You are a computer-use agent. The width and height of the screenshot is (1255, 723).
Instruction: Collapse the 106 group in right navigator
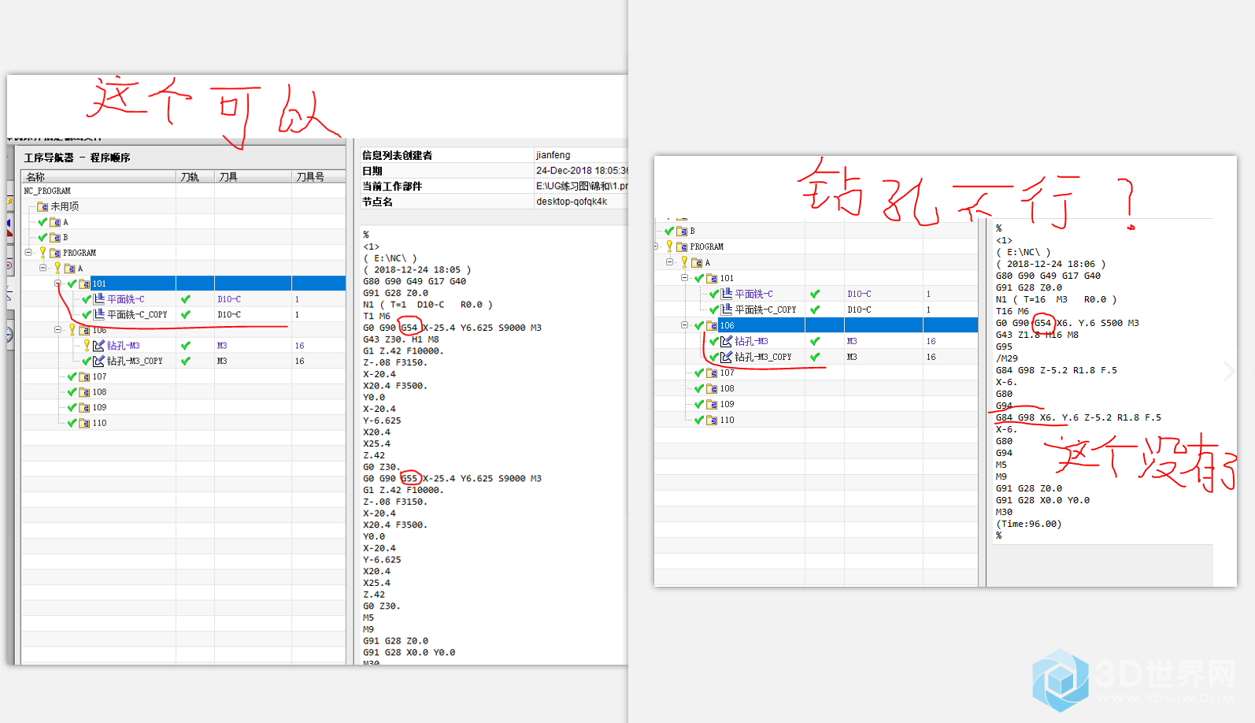click(685, 325)
